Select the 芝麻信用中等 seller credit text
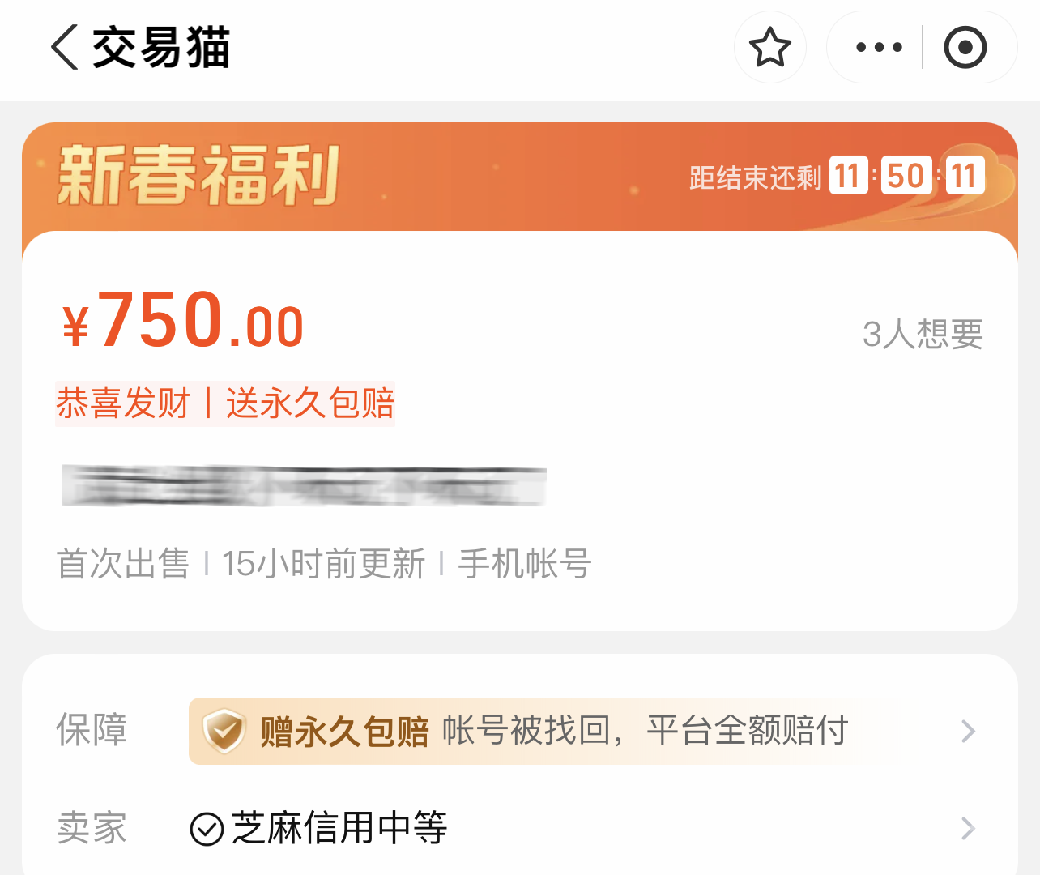Viewport: 1040px width, 875px height. click(x=339, y=828)
